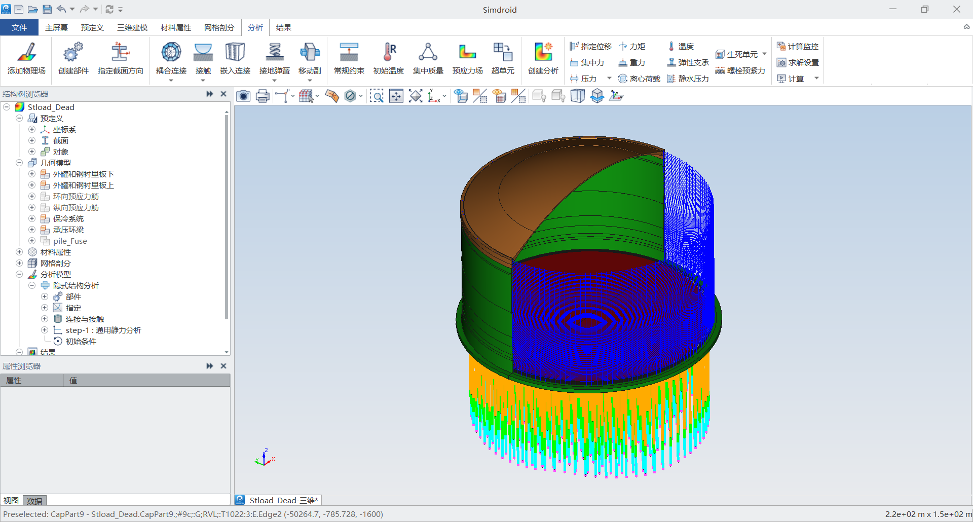Screen dimensions: 973x522
Task: Open the 生死单元 dropdown arrow
Action: click(x=764, y=54)
